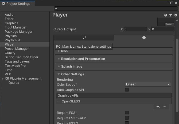Open the Package Manager category

tap(18, 32)
